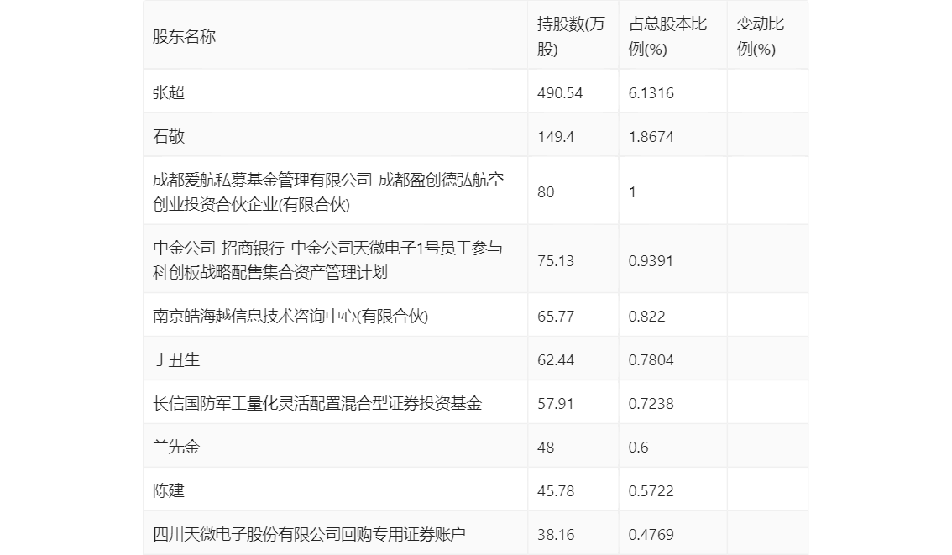Screen dimensions: 952x555
Task: Select percentage value 0.822
Action: point(646,317)
